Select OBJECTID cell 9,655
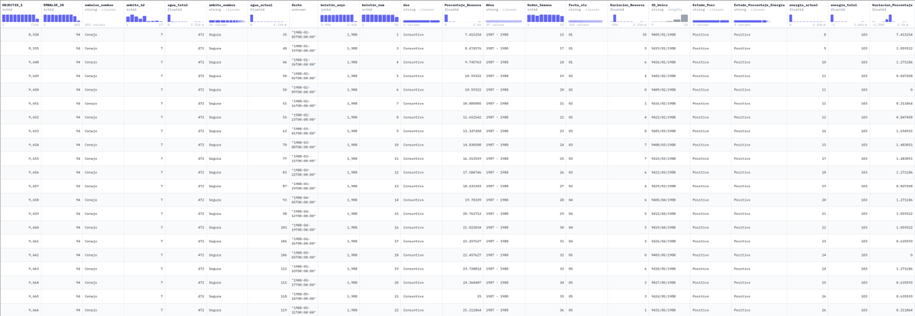The image size is (915, 316). (33, 158)
